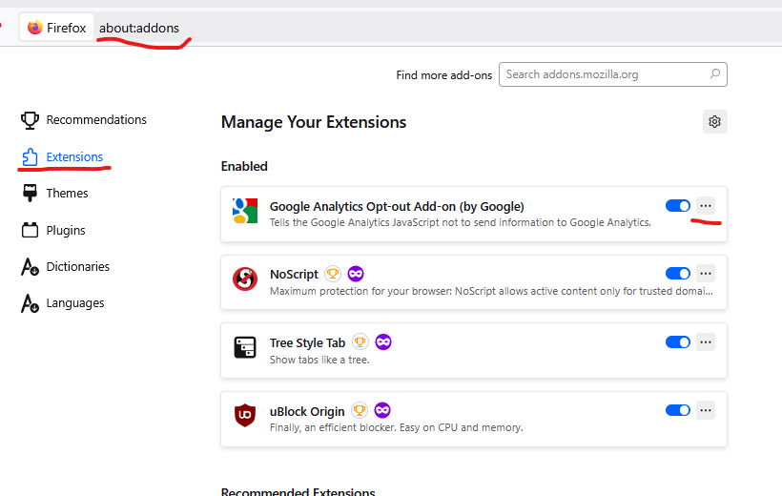This screenshot has height=496, width=782.
Task: Click the NoScript extension logo
Action: click(245, 279)
